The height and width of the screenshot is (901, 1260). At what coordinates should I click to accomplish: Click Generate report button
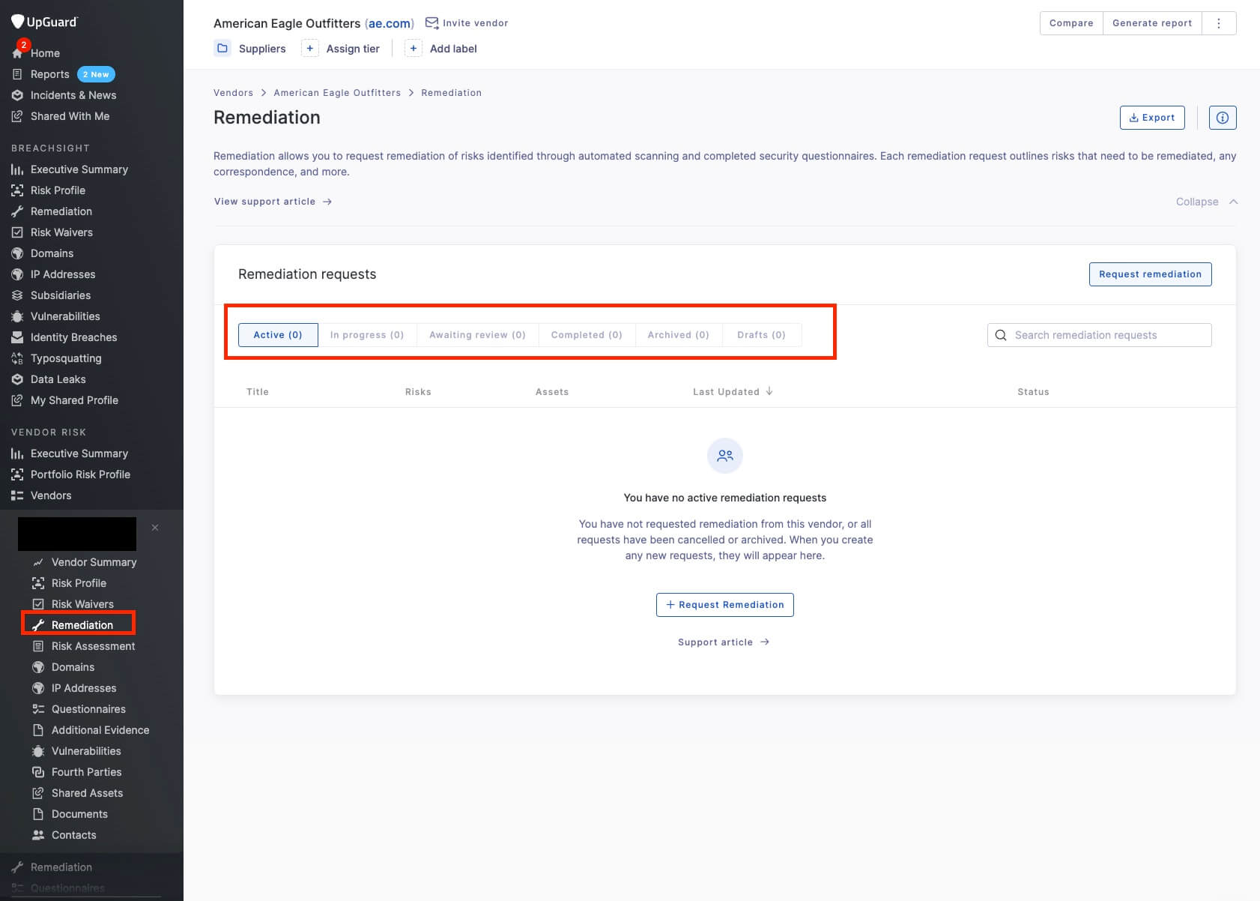point(1152,23)
